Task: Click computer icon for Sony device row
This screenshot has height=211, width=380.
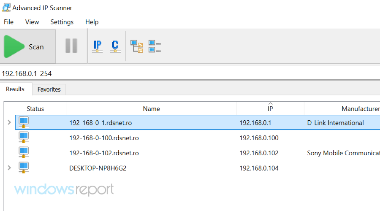Action: (24, 153)
